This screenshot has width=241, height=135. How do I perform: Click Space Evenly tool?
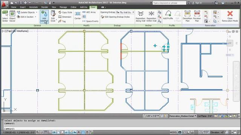click(x=90, y=21)
